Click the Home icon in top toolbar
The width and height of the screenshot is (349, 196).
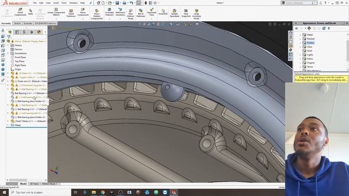coord(98,3)
